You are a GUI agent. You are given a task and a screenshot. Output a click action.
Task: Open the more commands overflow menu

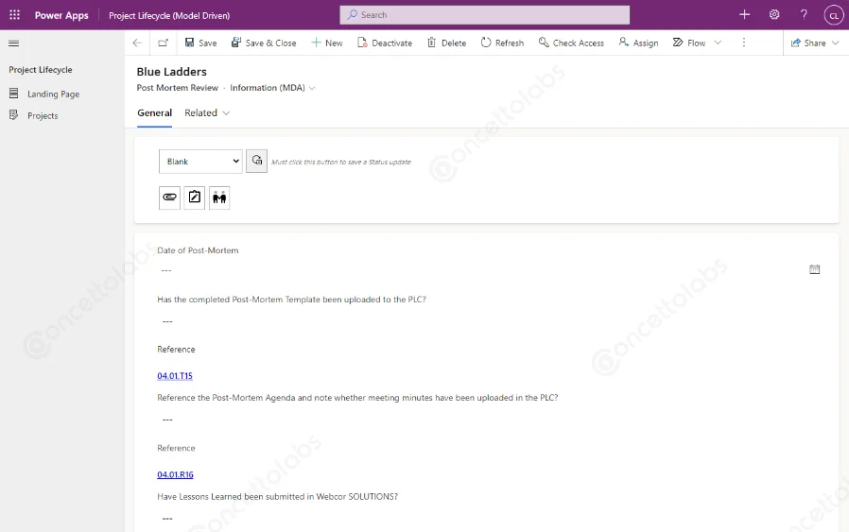click(x=744, y=43)
